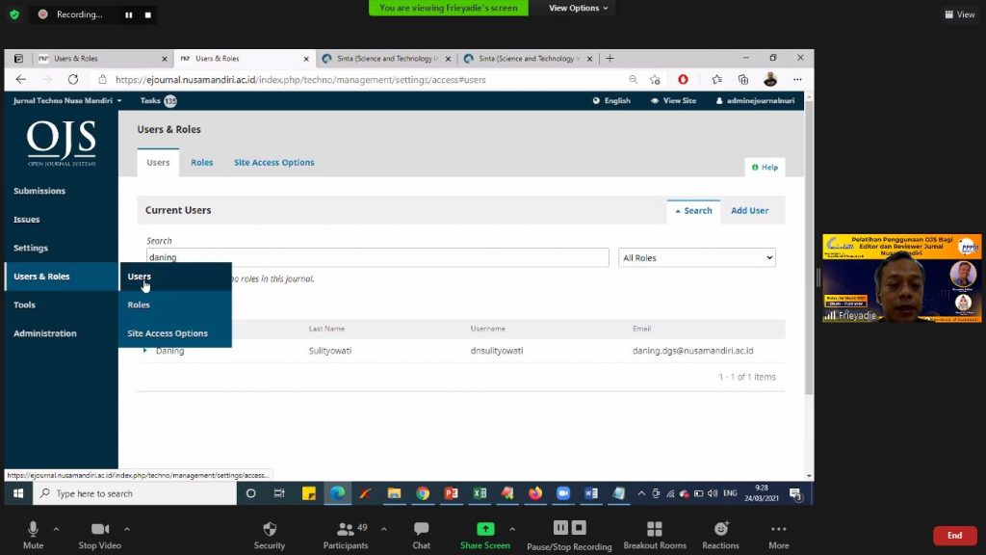
Task: Click the Reactions smiley icon
Action: [720, 529]
